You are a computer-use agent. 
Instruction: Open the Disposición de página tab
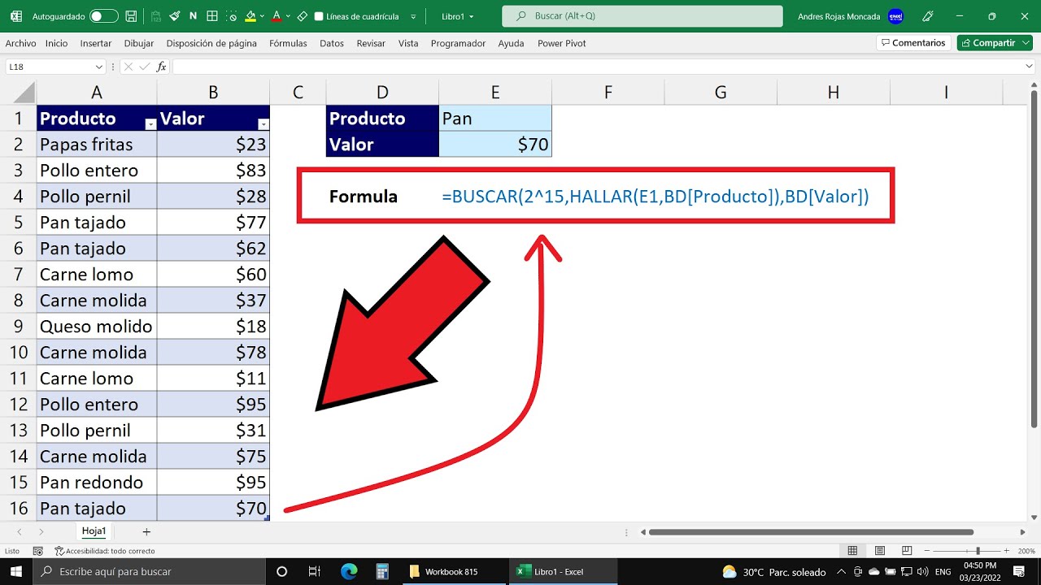click(211, 43)
